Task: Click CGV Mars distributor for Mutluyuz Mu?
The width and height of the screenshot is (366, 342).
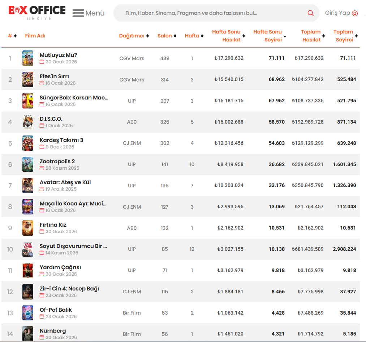Action: (x=132, y=58)
